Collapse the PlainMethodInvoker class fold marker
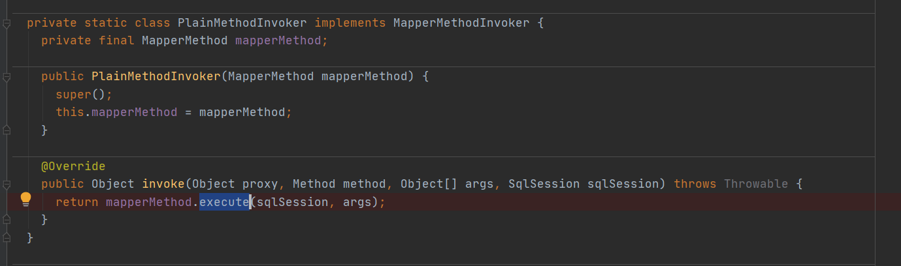 coord(7,24)
